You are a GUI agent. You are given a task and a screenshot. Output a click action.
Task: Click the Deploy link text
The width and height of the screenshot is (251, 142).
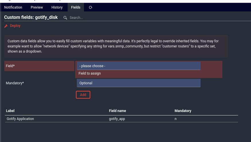15,26
